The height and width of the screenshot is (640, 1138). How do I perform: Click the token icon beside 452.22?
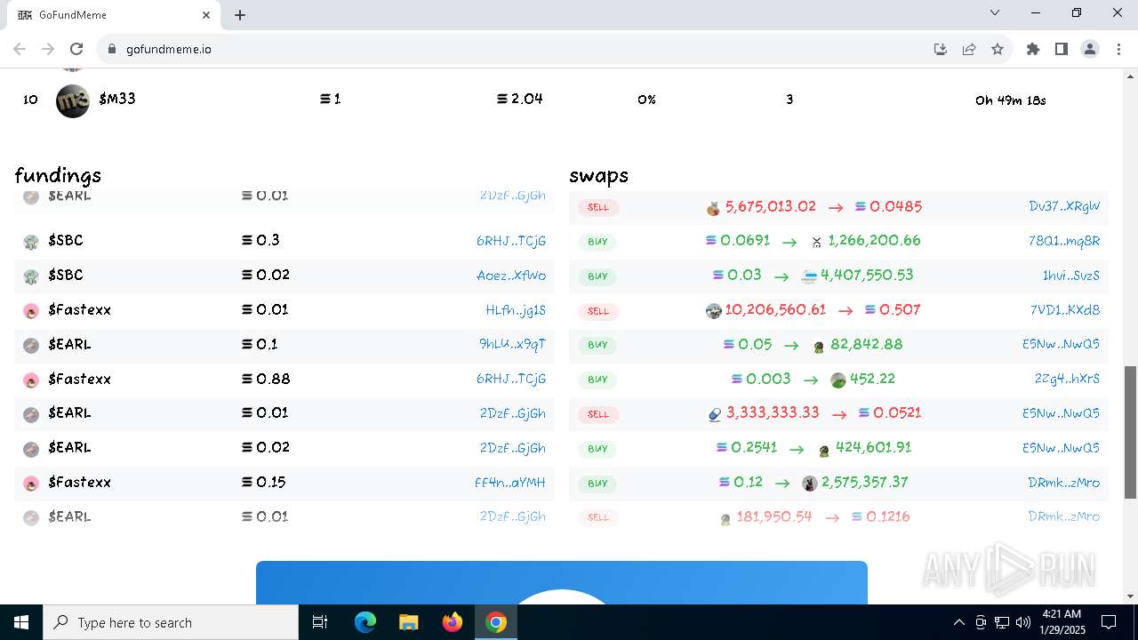pyautogui.click(x=837, y=380)
